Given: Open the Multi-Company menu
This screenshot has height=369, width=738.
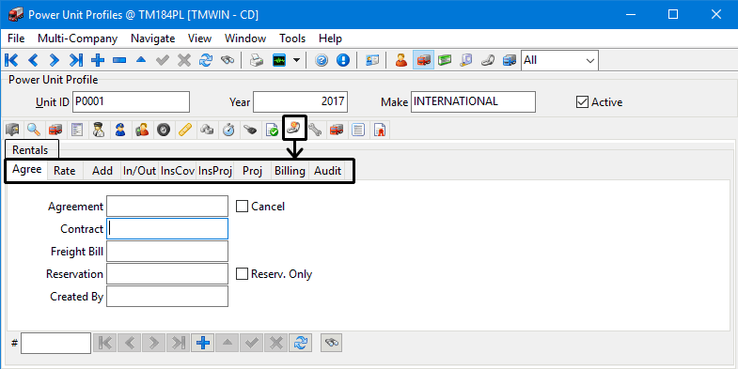Looking at the screenshot, I should tap(78, 38).
